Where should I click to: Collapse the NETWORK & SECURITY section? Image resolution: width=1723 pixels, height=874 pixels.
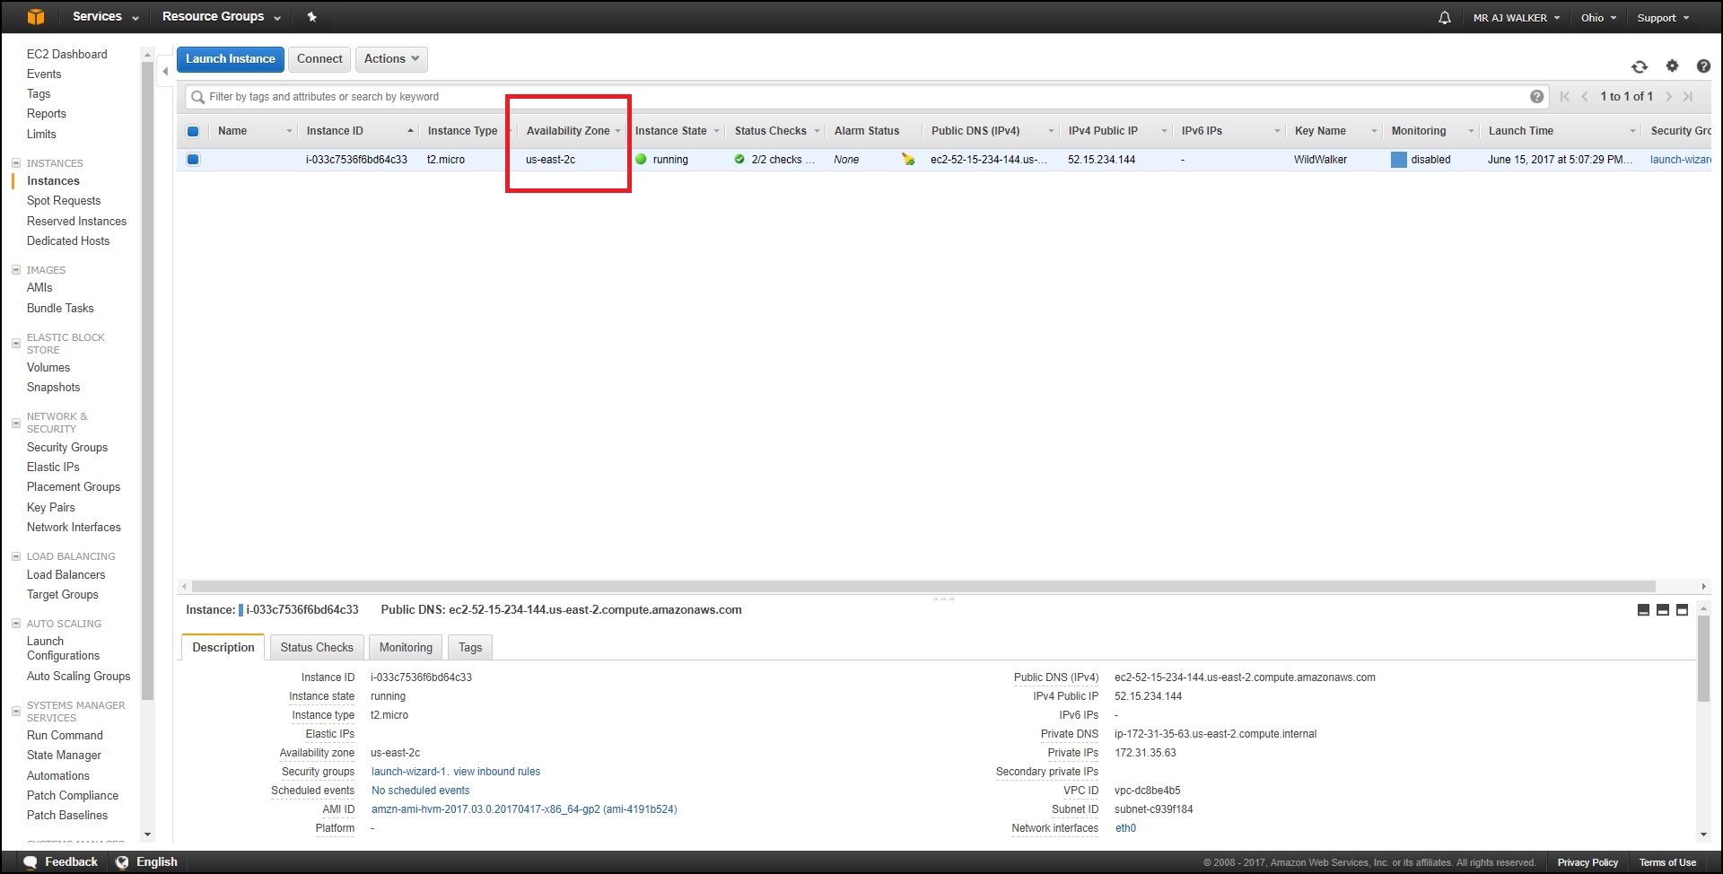point(16,423)
